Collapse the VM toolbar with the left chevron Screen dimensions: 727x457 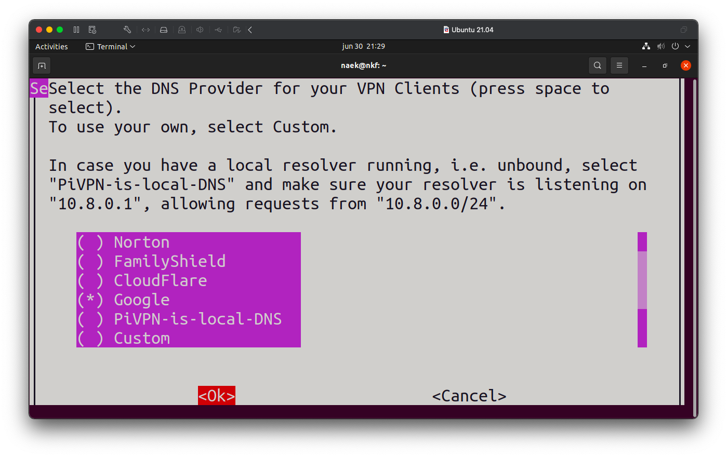[250, 30]
